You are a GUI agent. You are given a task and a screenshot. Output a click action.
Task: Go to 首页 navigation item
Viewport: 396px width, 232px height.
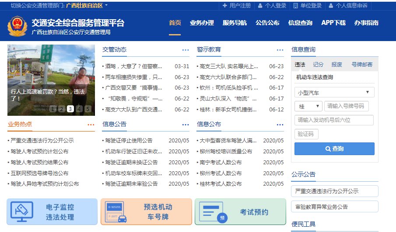tap(175, 23)
